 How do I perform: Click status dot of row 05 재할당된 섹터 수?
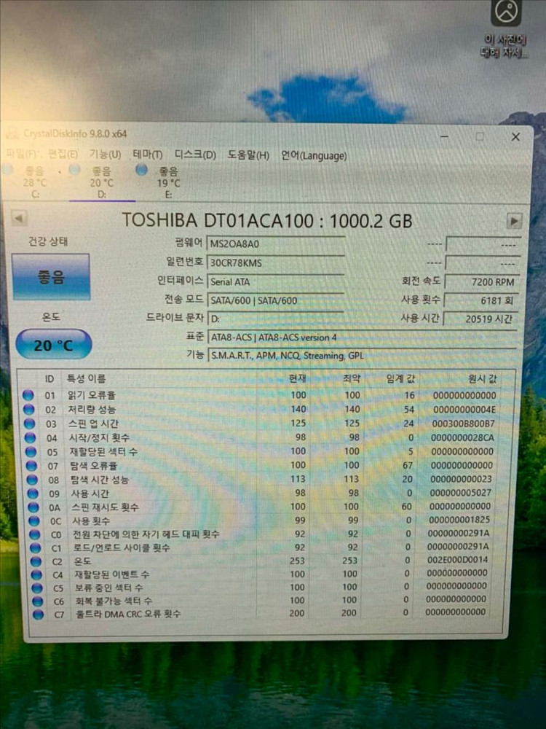(x=31, y=451)
